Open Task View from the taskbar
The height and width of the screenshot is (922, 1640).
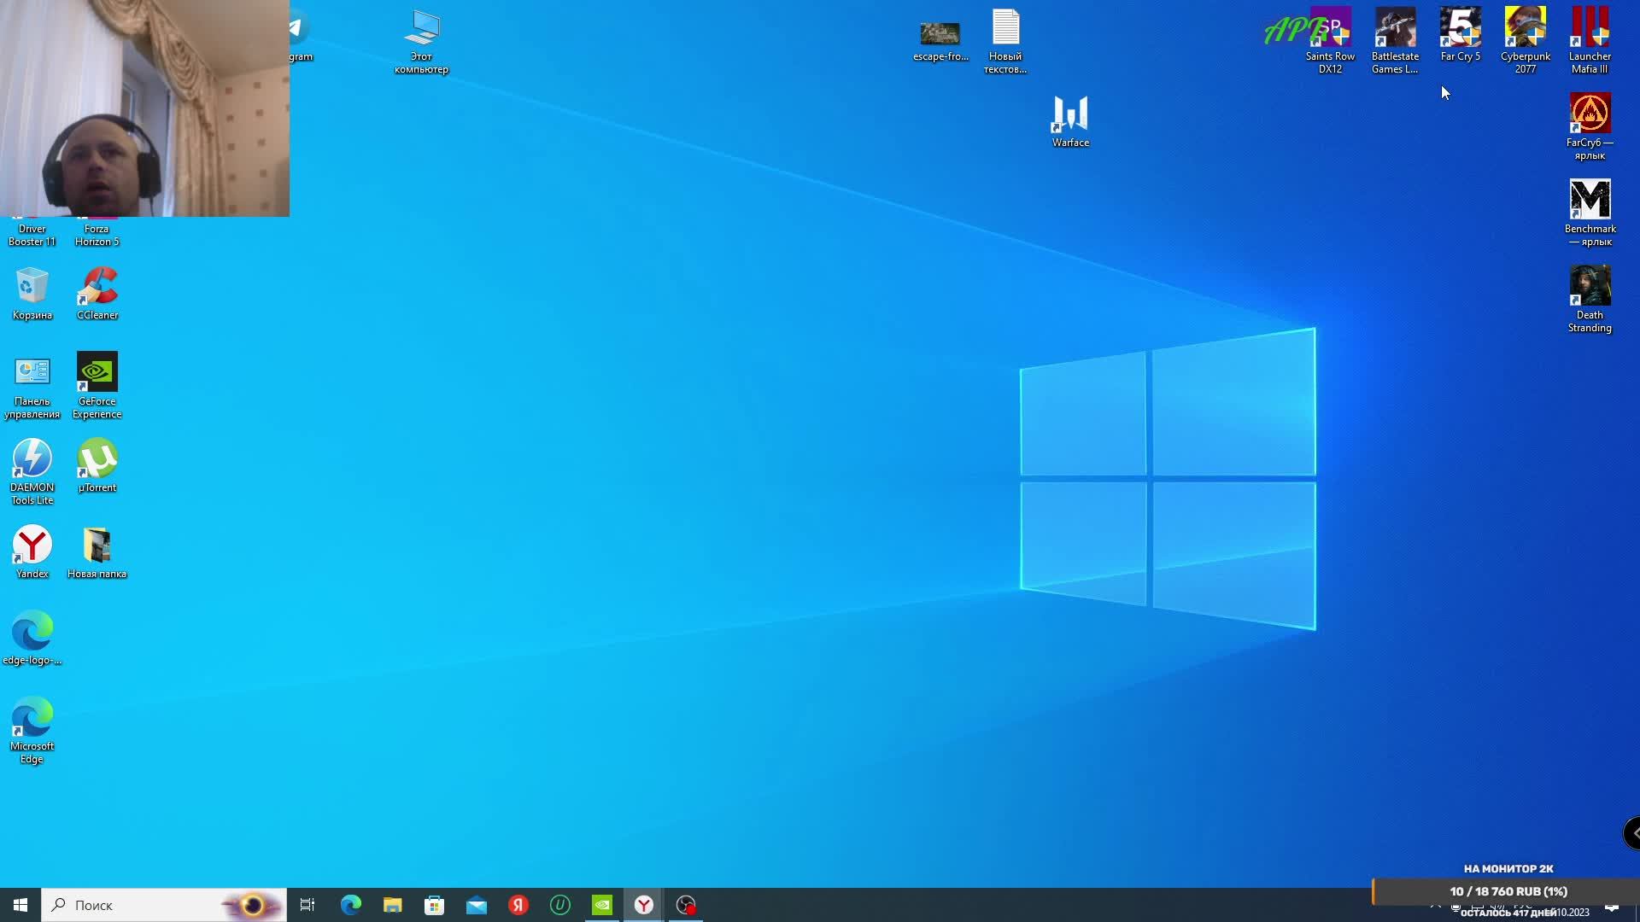(x=307, y=905)
